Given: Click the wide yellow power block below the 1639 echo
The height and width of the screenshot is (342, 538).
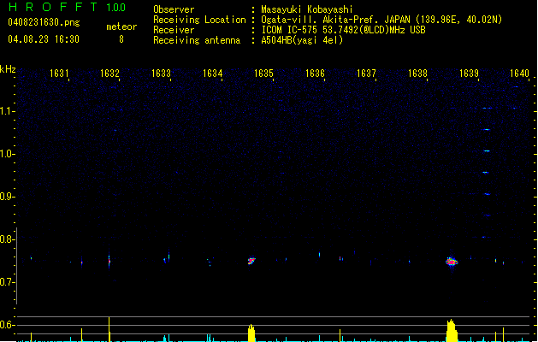Looking at the screenshot, I should click(x=452, y=331).
